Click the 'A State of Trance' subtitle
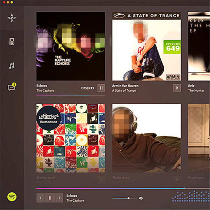 click(x=124, y=91)
